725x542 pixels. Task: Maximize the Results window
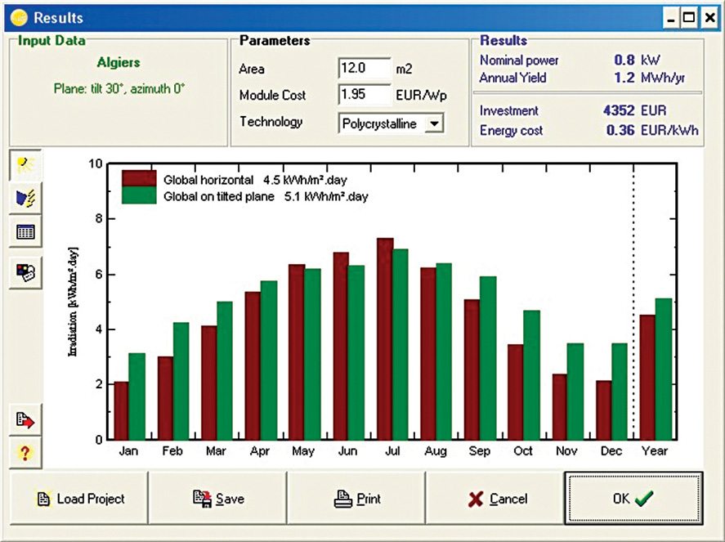[690, 17]
